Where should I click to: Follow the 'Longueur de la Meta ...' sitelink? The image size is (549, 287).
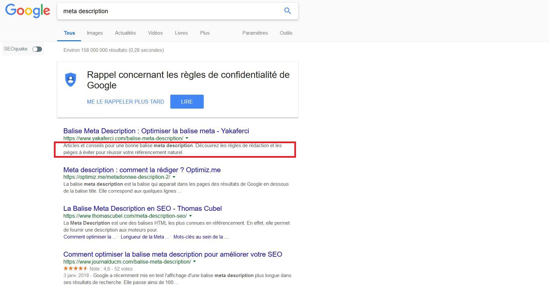pos(145,237)
